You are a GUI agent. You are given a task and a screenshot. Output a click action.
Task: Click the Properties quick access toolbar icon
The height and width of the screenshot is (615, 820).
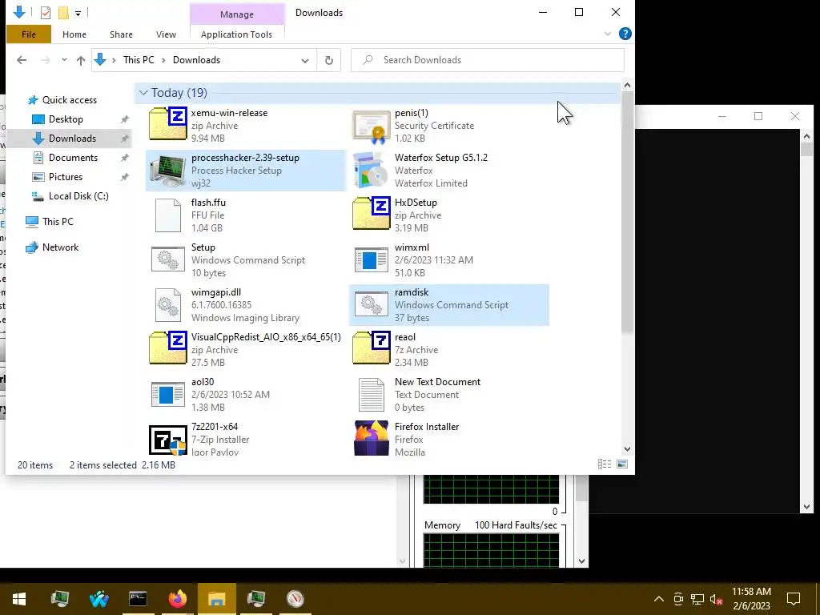[x=46, y=13]
